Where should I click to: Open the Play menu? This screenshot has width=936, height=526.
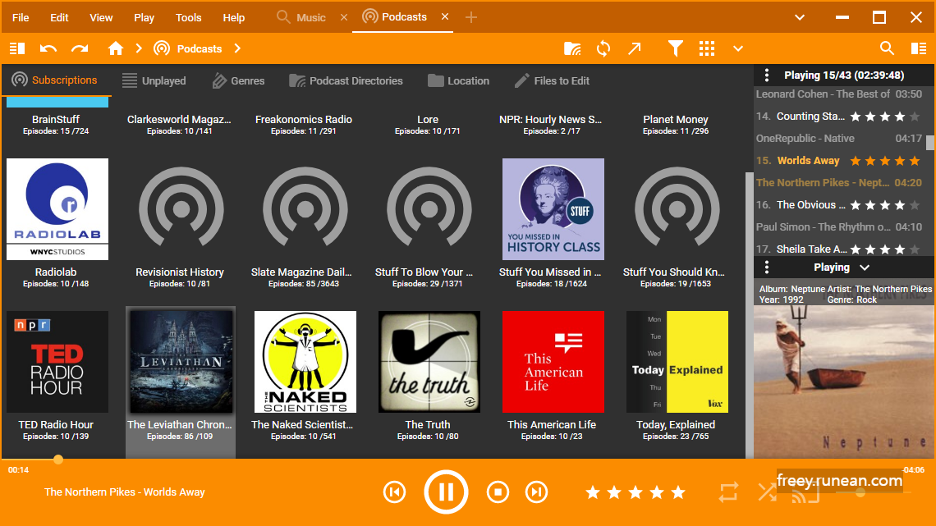point(144,17)
